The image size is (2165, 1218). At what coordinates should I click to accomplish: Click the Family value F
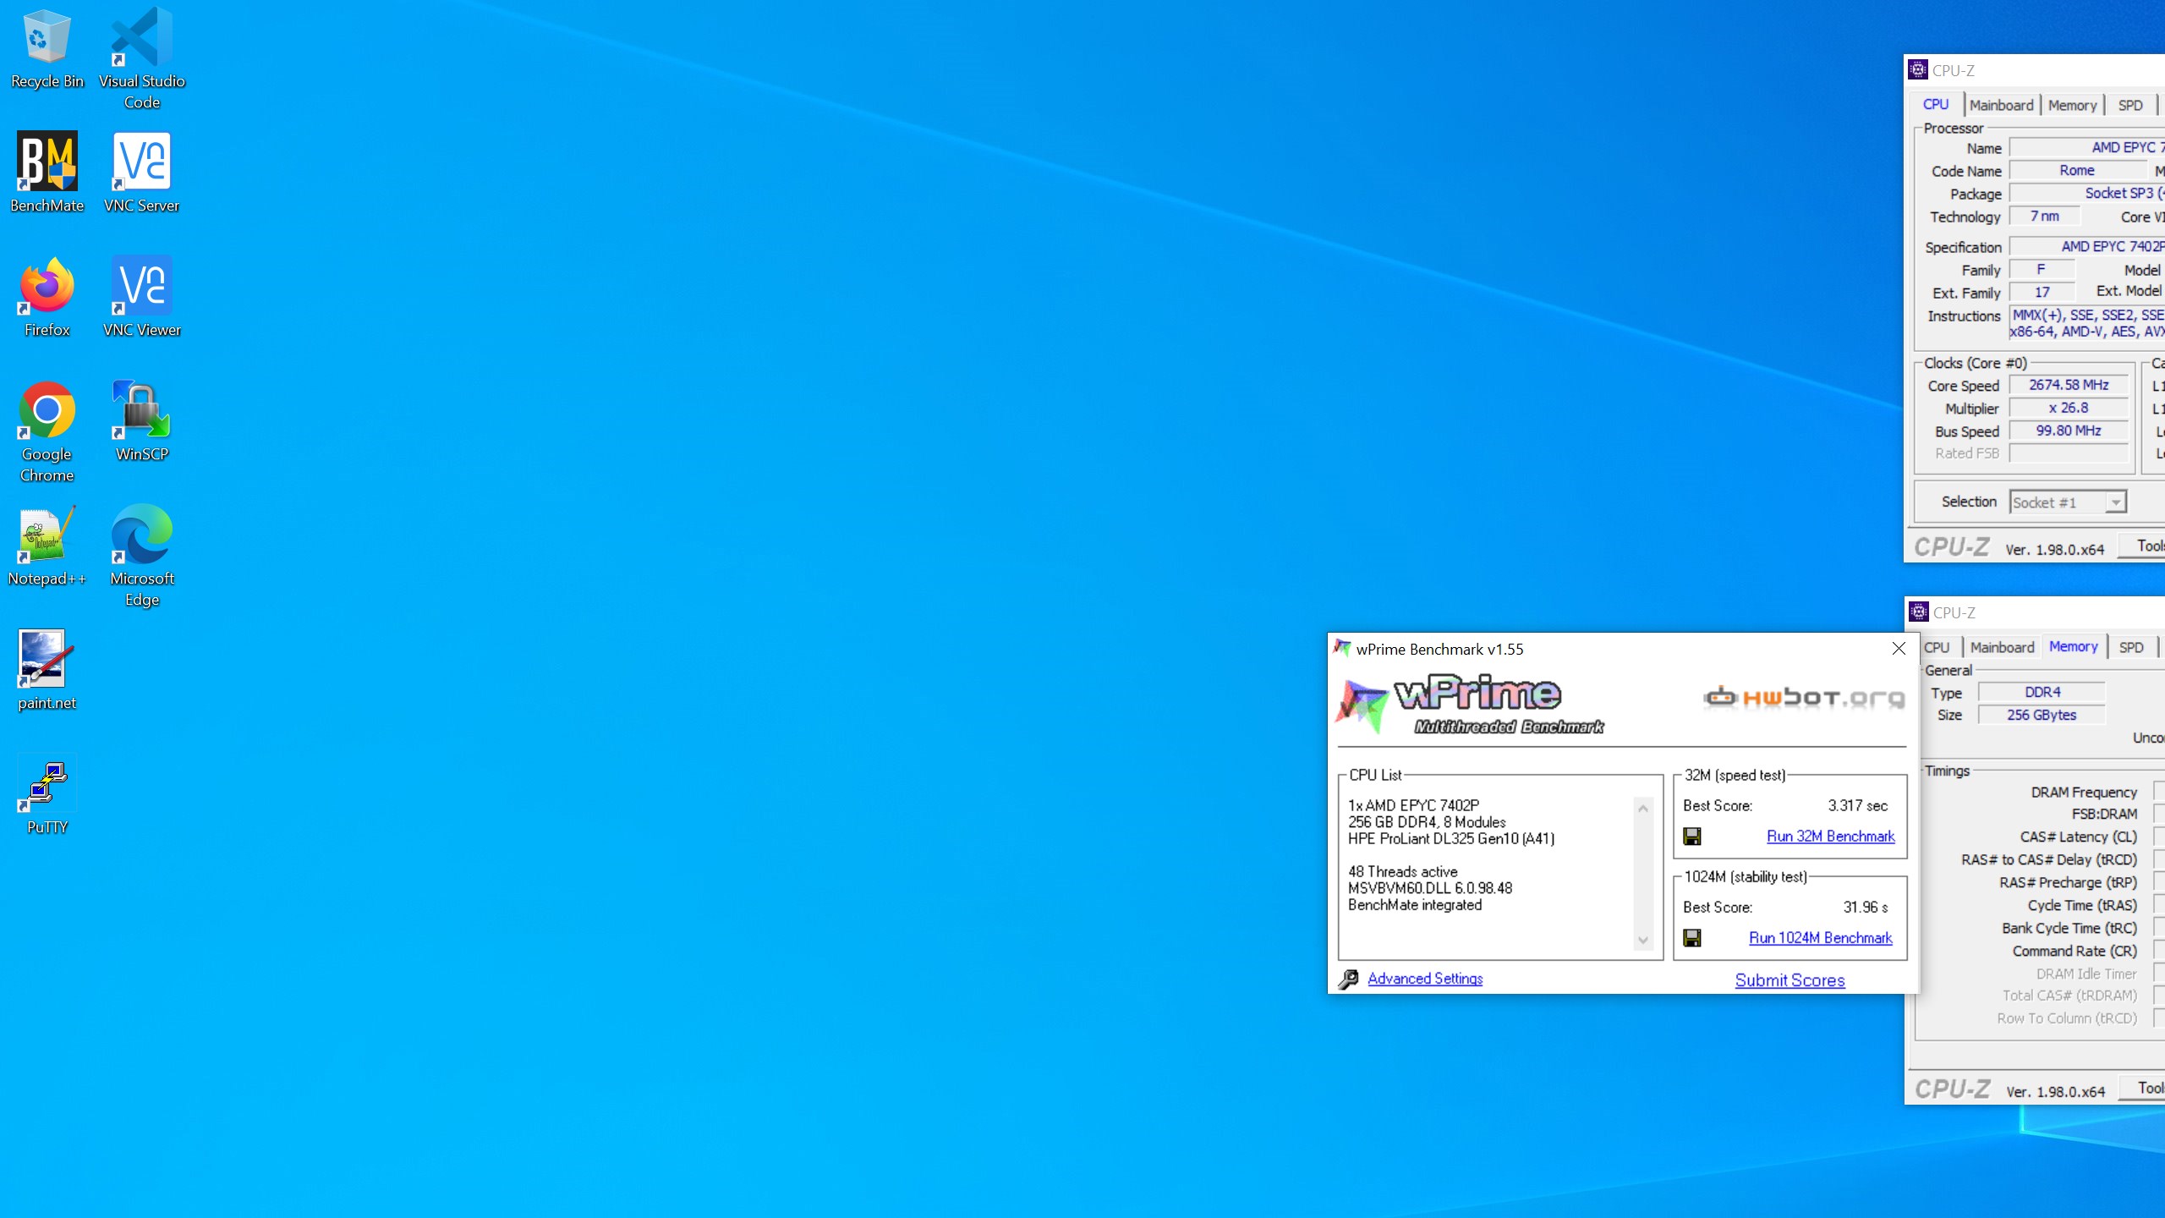coord(2042,269)
